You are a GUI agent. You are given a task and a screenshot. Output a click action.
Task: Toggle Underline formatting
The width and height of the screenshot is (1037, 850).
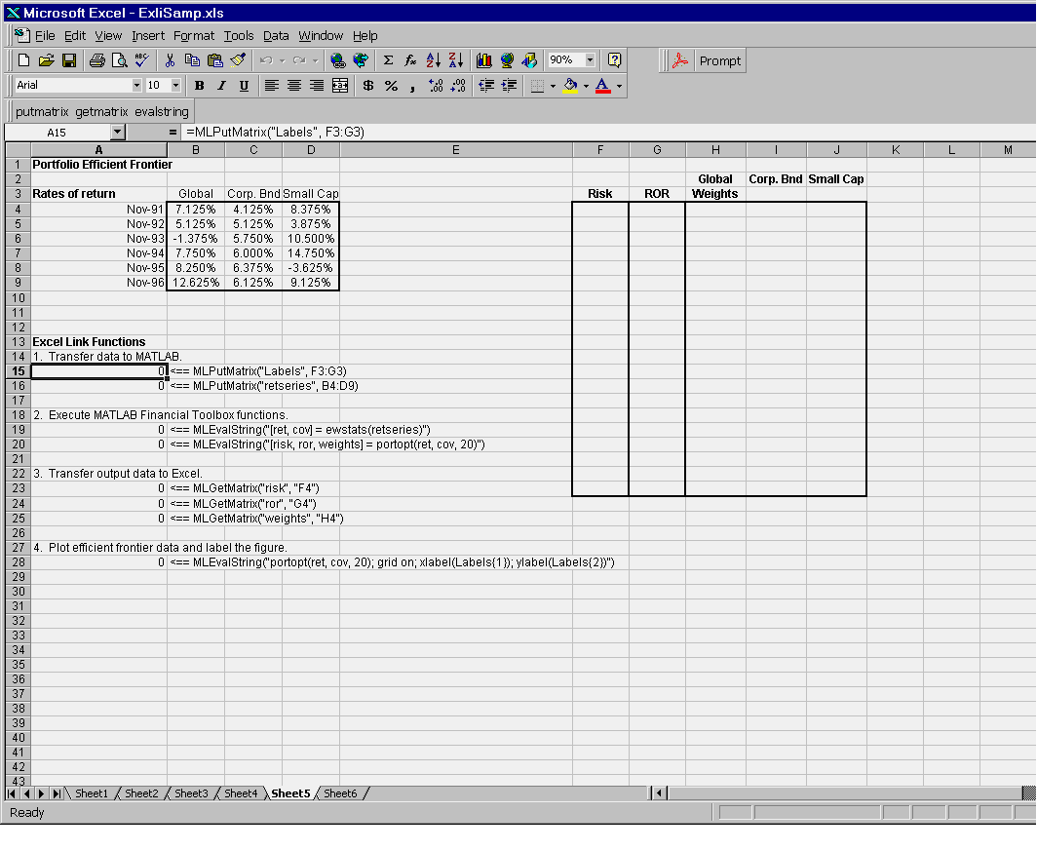244,86
